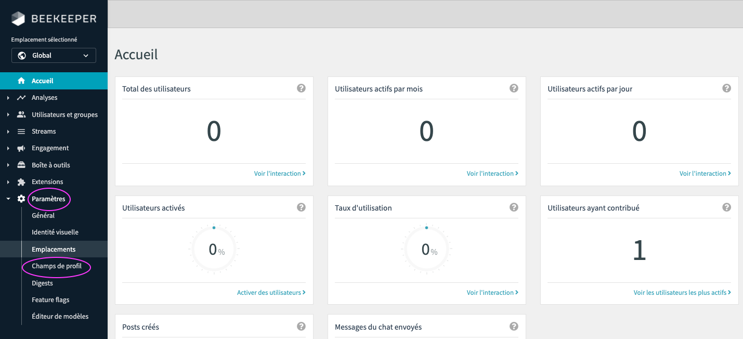
Task: Select the Accueil home icon
Action: [22, 81]
